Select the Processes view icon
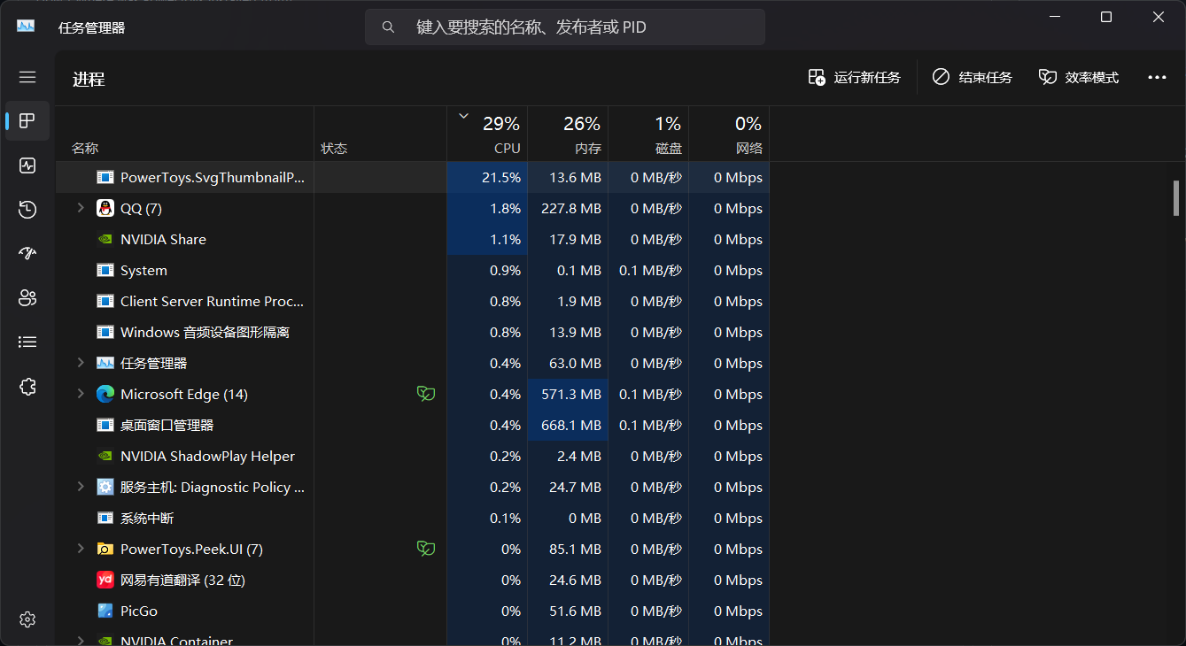 tap(27, 121)
